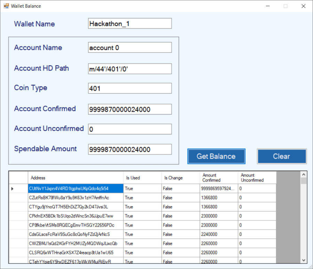The width and height of the screenshot is (313, 269).
Task: Click the Account HD Path field
Action: pyautogui.click(x=129, y=69)
